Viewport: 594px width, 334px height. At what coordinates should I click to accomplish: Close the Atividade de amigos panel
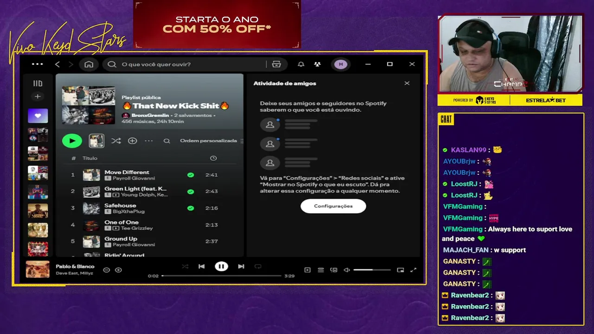(x=407, y=83)
